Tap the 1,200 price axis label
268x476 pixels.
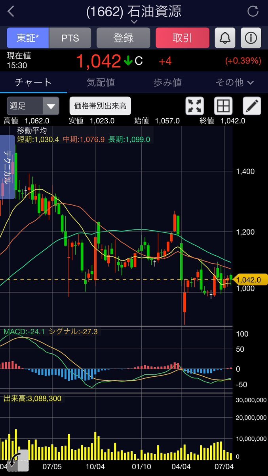[x=245, y=232]
